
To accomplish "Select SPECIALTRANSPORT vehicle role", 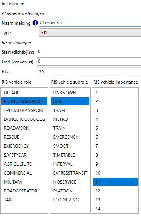I will point(24,110).
